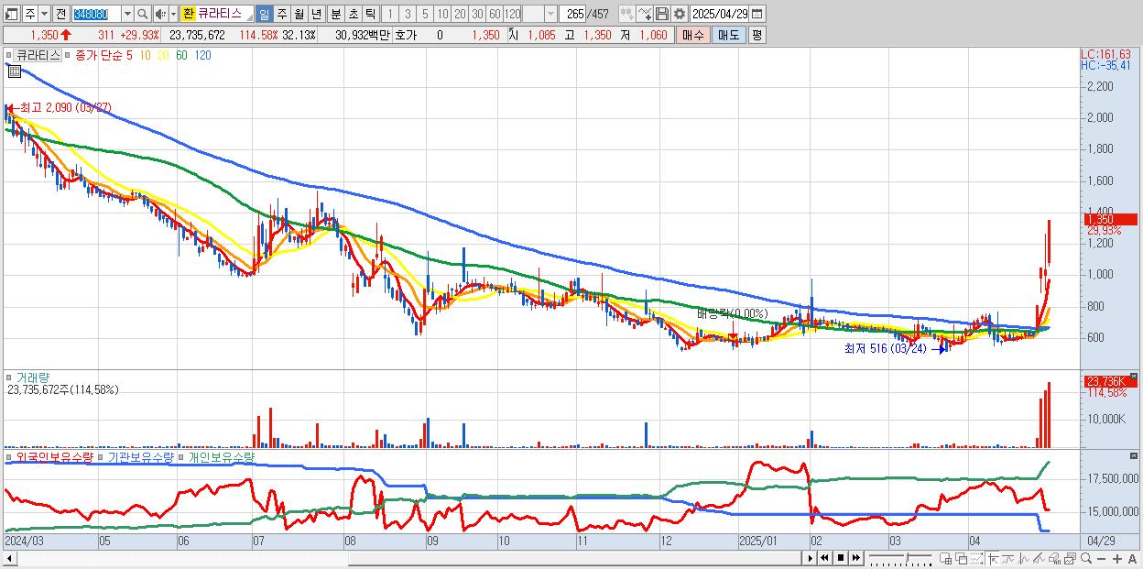Click the tool icon left of save icon

click(x=645, y=14)
